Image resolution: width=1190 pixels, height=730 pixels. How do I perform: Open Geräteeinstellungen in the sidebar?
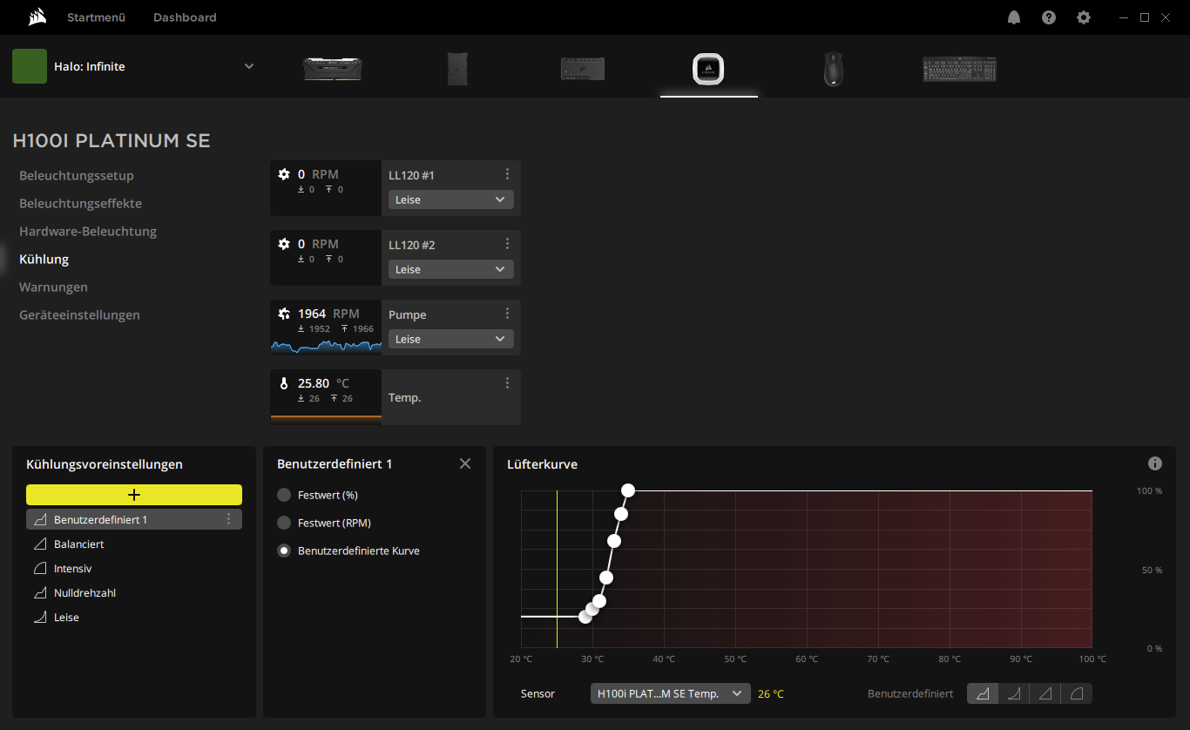(79, 314)
